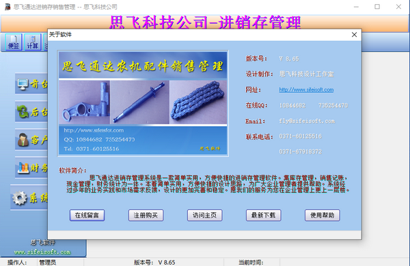The width and height of the screenshot is (410, 266).
Task: Click the app icon in the title bar
Action: [x=8, y=7]
